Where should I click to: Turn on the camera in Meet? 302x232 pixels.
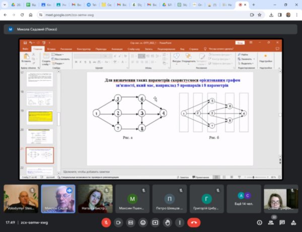(x=119, y=222)
